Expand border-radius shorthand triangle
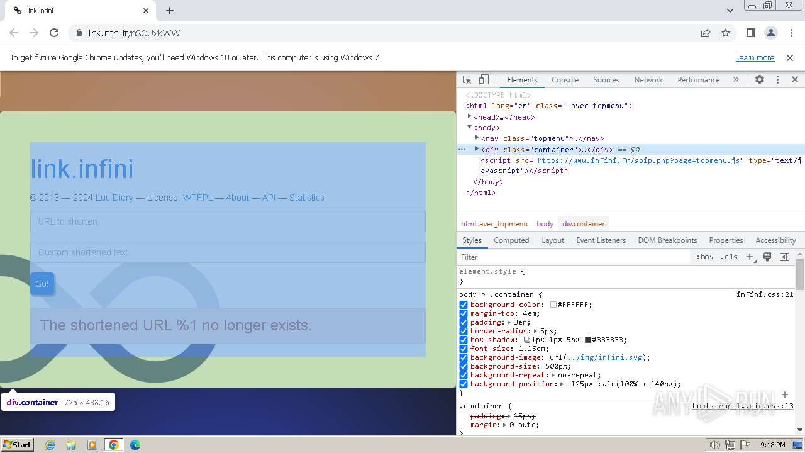Image resolution: width=805 pixels, height=453 pixels. (x=536, y=331)
